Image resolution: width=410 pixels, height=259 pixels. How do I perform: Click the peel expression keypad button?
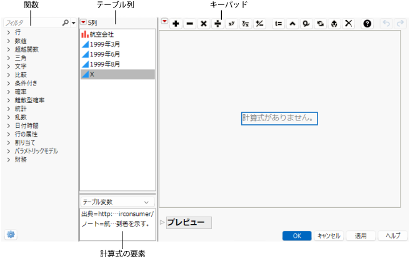point(334,24)
